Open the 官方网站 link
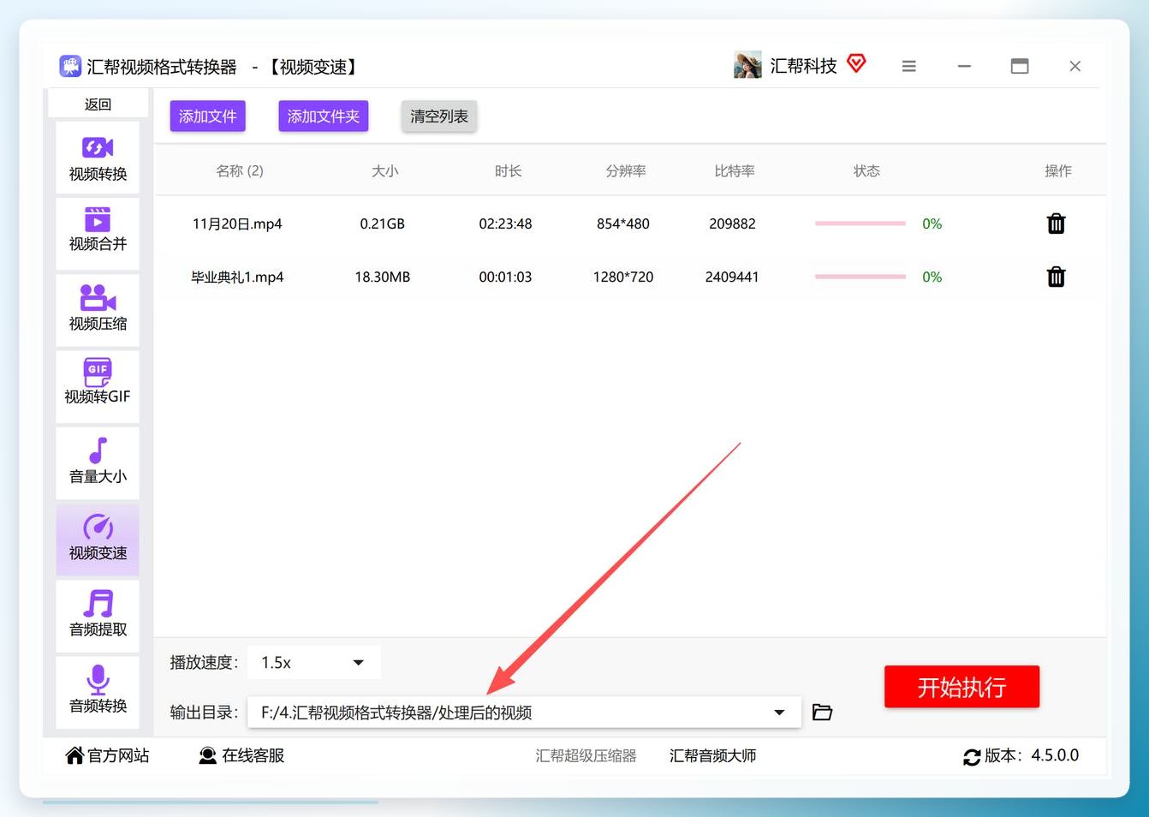1149x817 pixels. tap(108, 755)
